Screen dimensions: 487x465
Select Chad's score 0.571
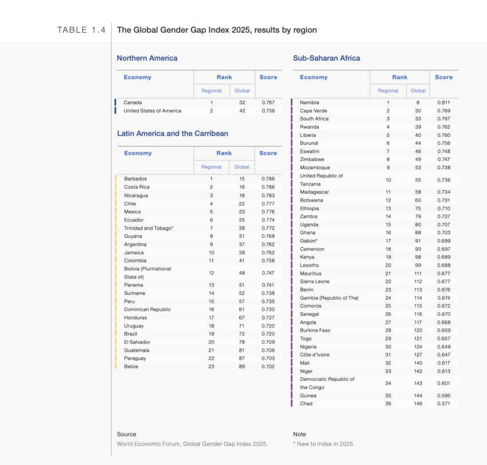tap(443, 404)
